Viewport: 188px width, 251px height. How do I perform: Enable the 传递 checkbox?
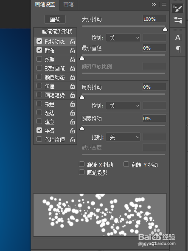point(39,86)
